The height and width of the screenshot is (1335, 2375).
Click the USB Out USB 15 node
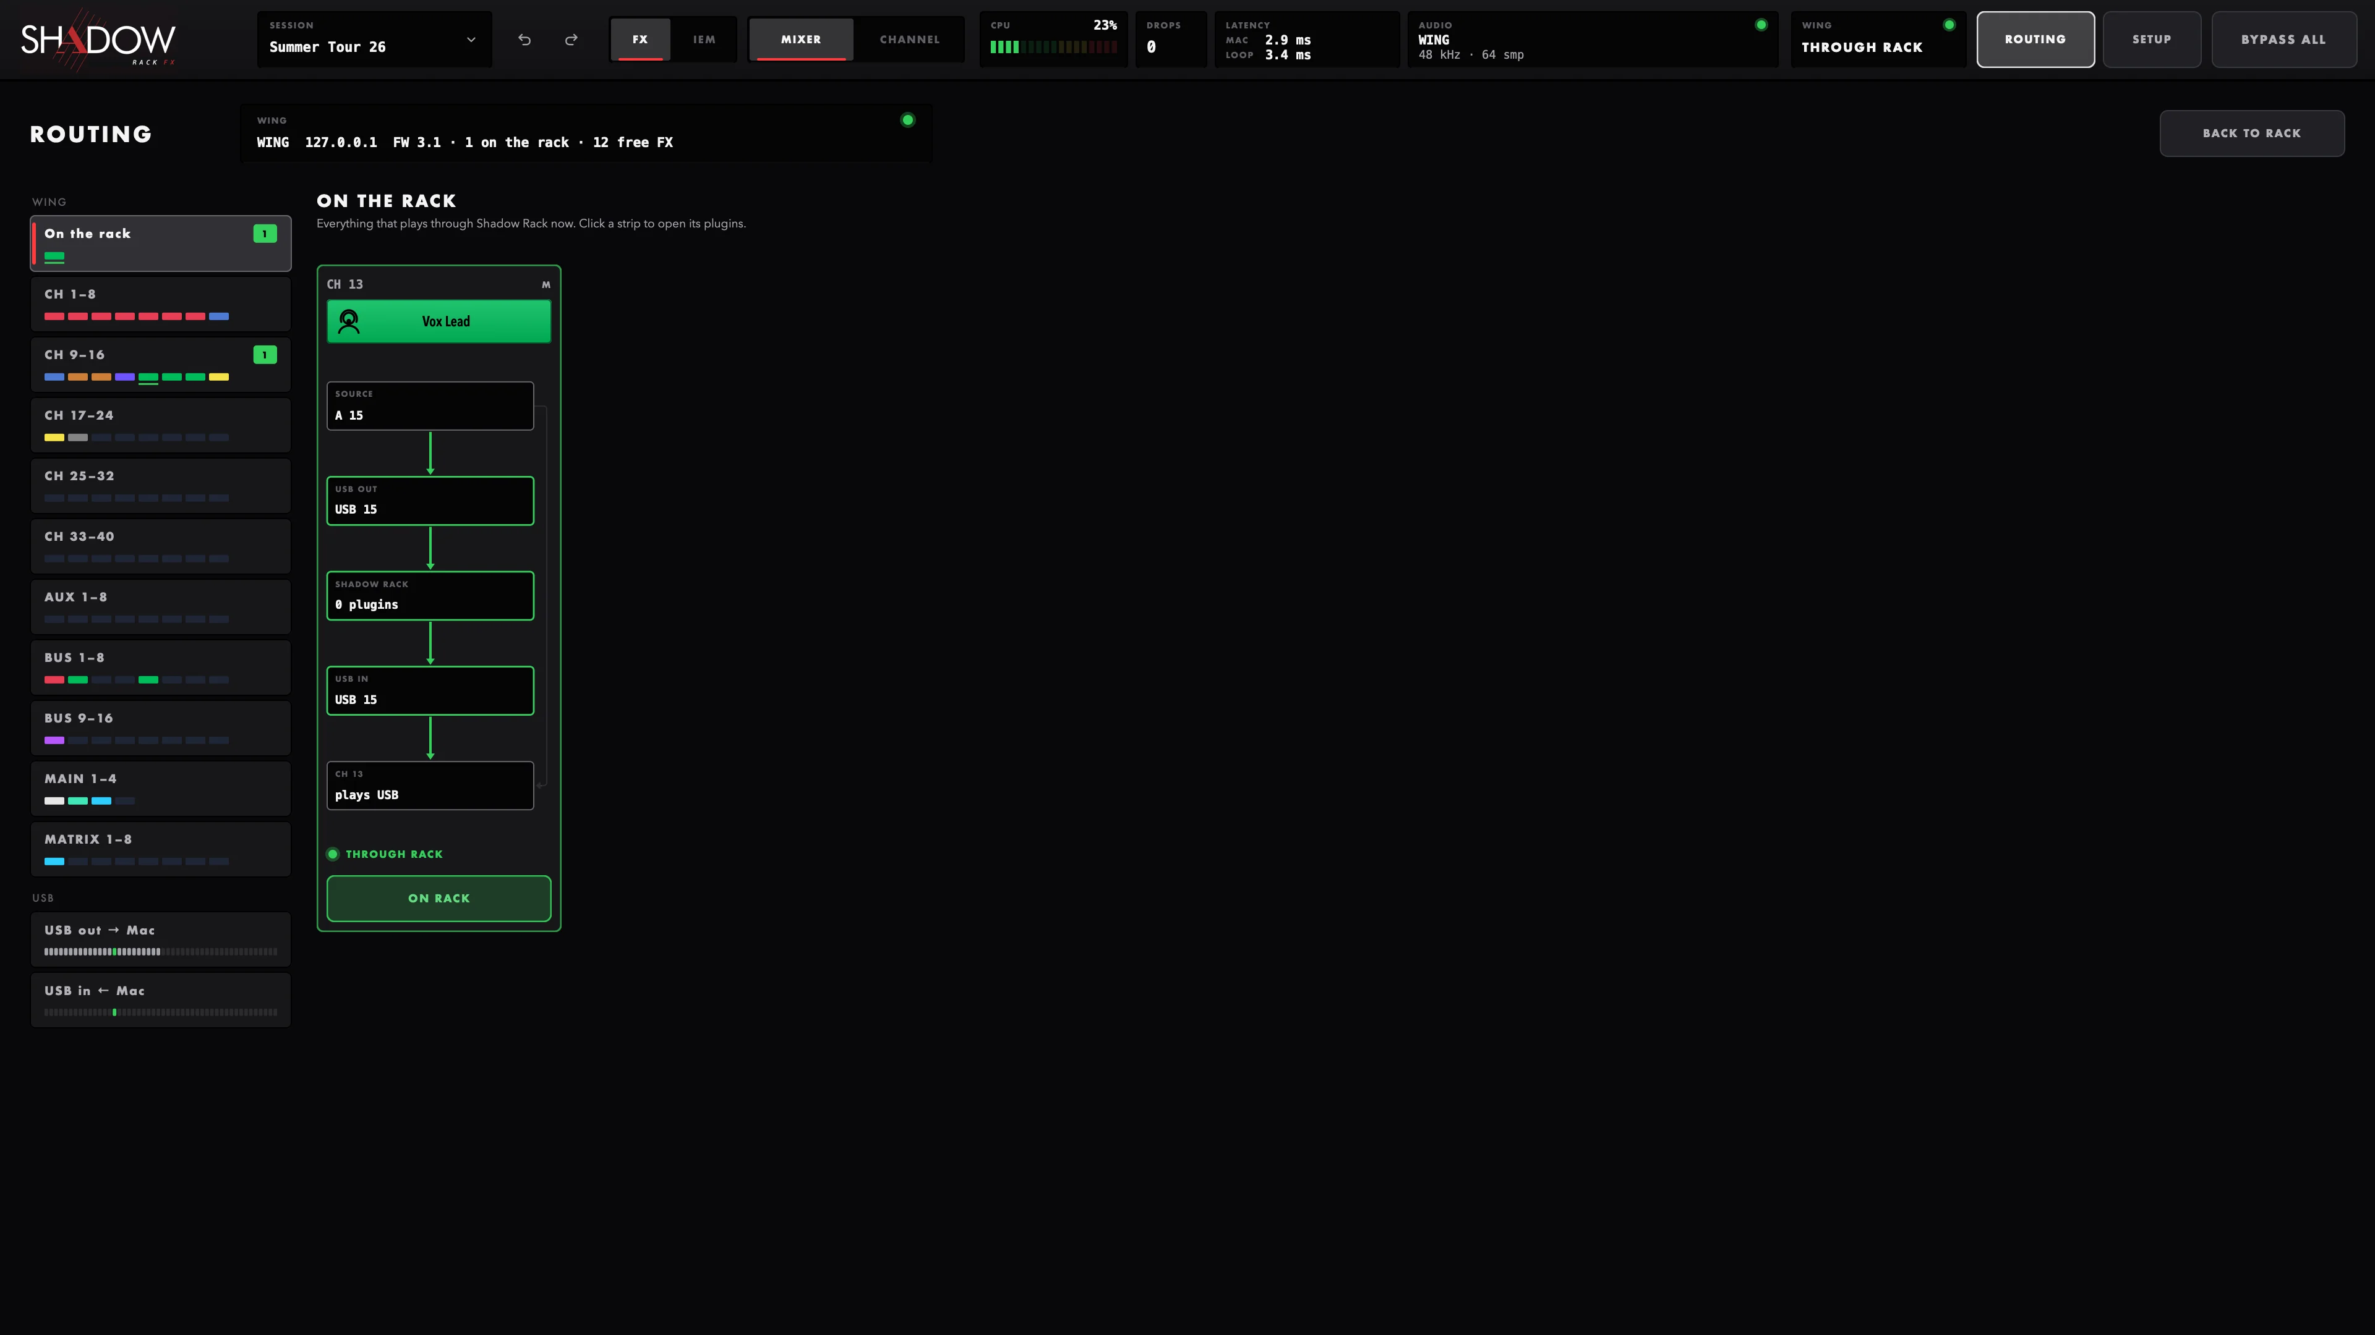(x=430, y=501)
